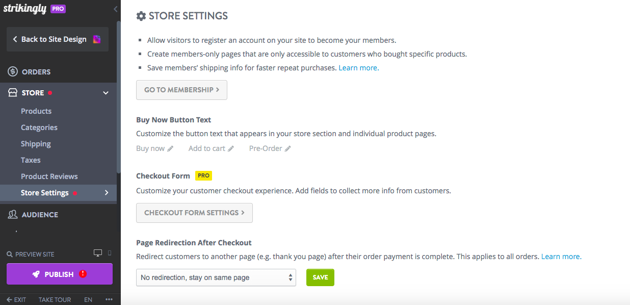Open Products in the store menu
This screenshot has width=630, height=305.
point(36,111)
